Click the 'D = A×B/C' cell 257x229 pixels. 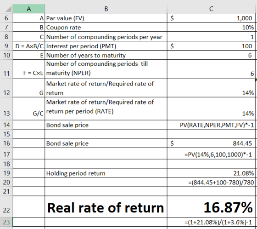(x=28, y=46)
